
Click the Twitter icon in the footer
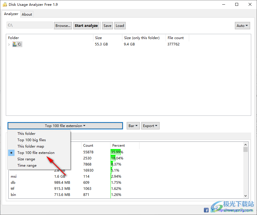[x=213, y=210]
